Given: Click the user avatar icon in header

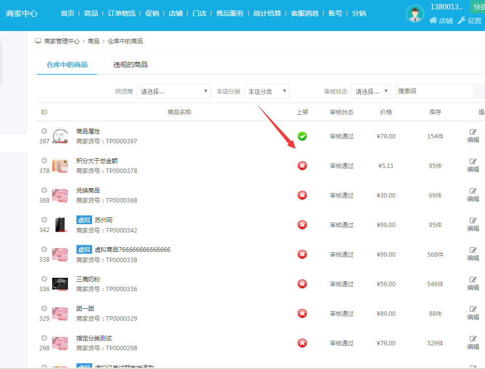Looking at the screenshot, I should click(x=415, y=14).
